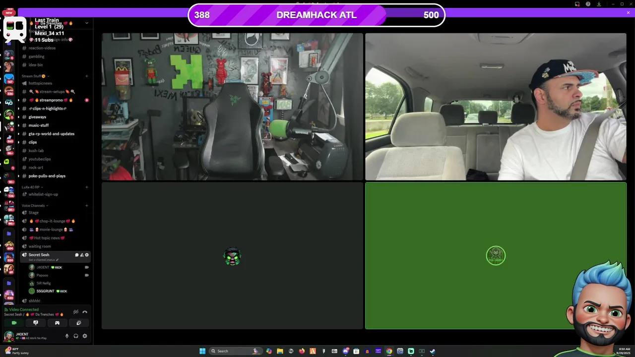Toggle noise suppression in Video Connected panel
635x357 pixels.
pyautogui.click(x=76, y=312)
